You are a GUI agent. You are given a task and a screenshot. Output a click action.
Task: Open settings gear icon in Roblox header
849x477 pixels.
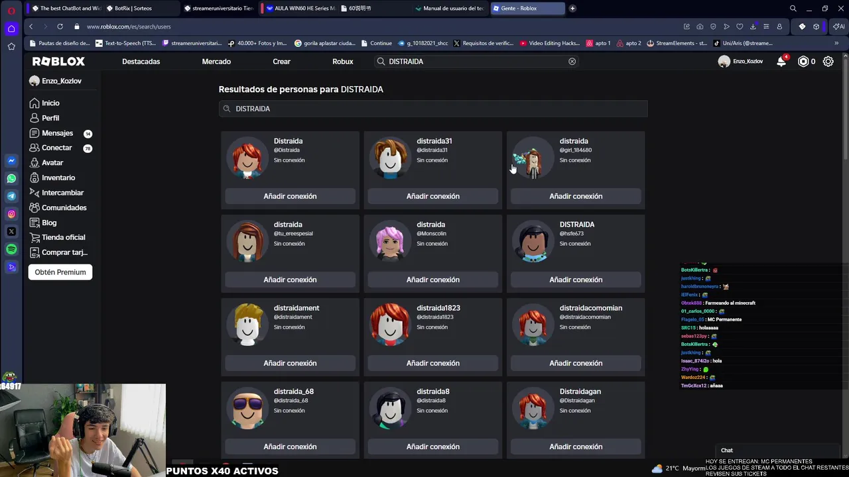click(x=828, y=62)
